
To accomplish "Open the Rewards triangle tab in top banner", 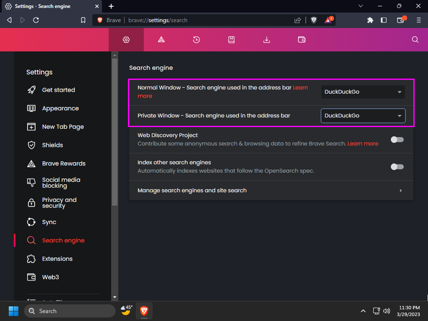I will pyautogui.click(x=161, y=40).
